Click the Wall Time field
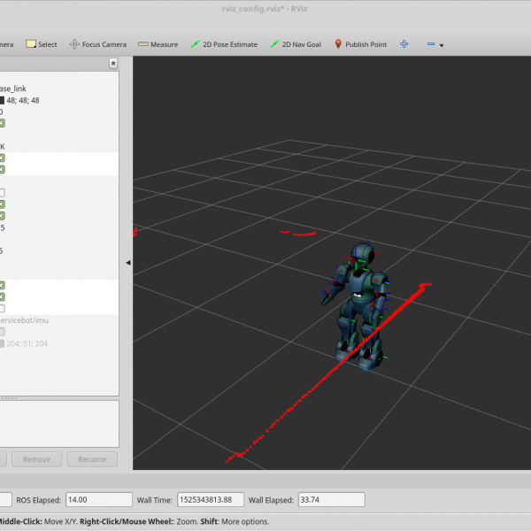This screenshot has height=531, width=531. point(211,499)
